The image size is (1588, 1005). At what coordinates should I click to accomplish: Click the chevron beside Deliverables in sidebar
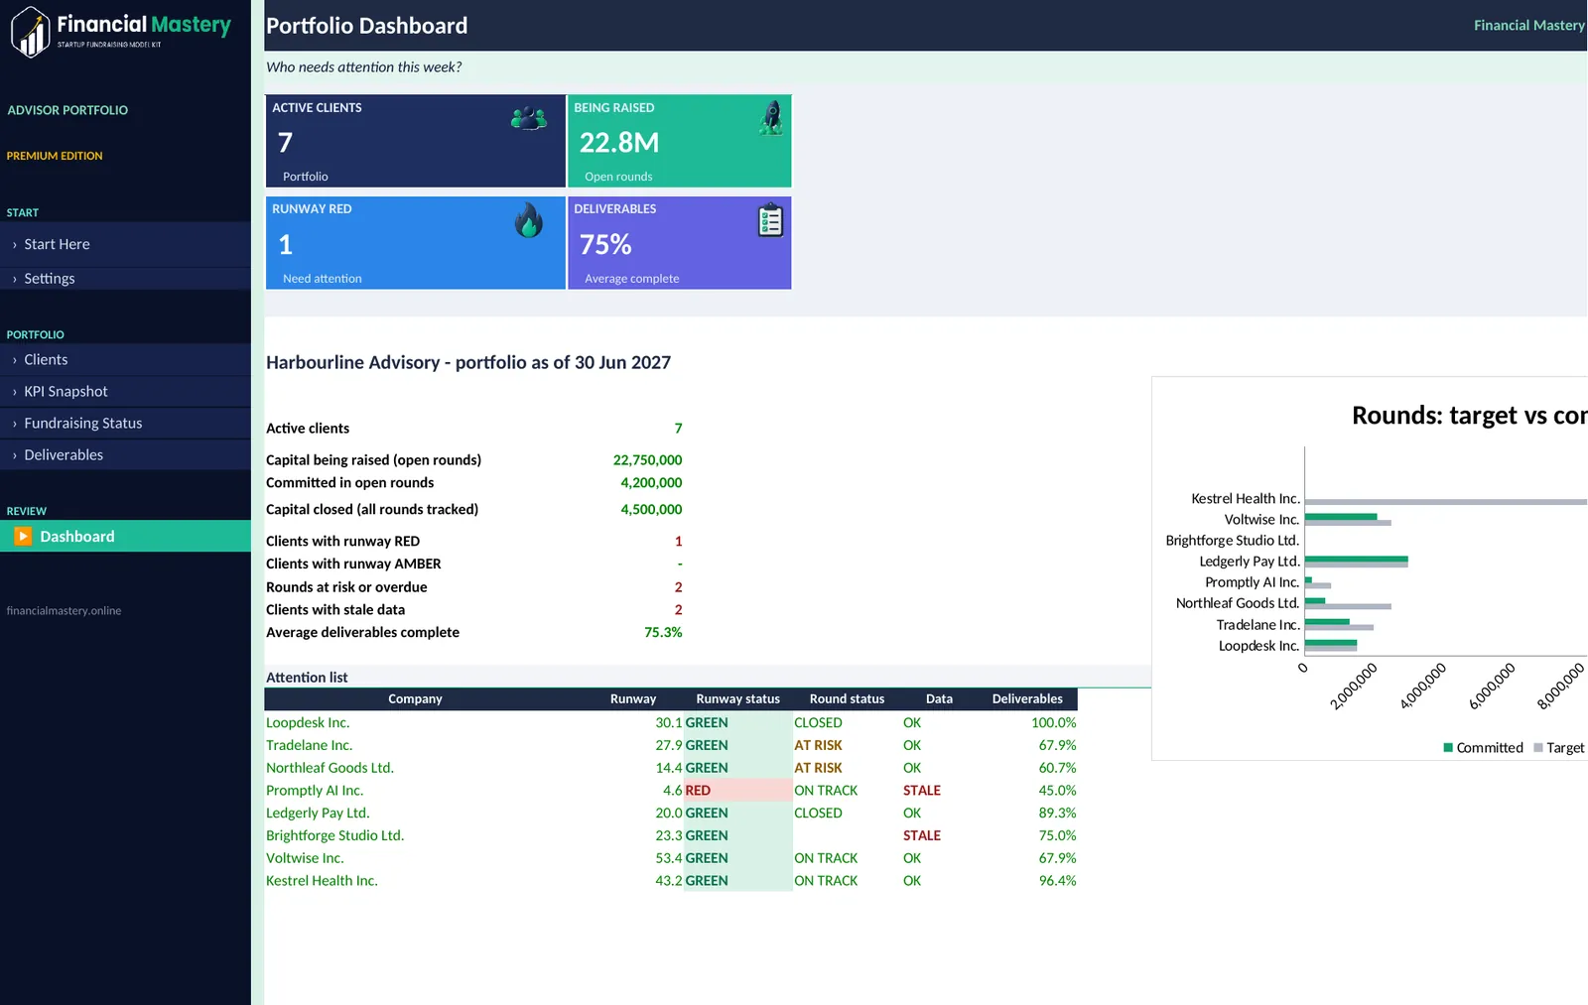point(14,456)
